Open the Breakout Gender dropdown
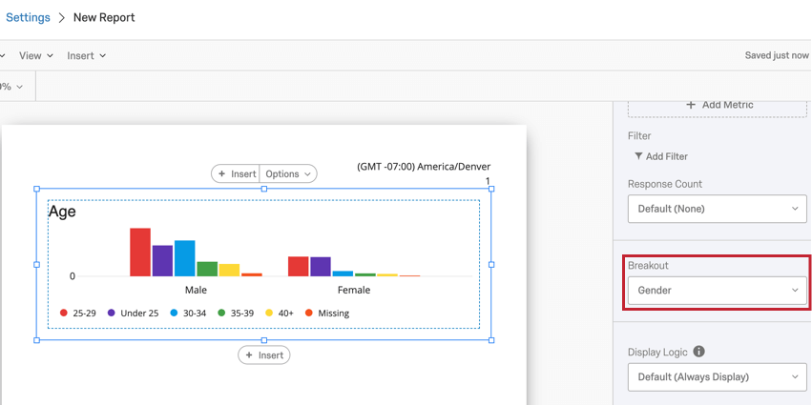 718,291
